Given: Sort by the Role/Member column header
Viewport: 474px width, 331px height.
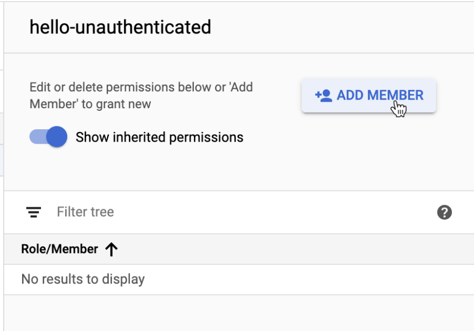Looking at the screenshot, I should [60, 249].
